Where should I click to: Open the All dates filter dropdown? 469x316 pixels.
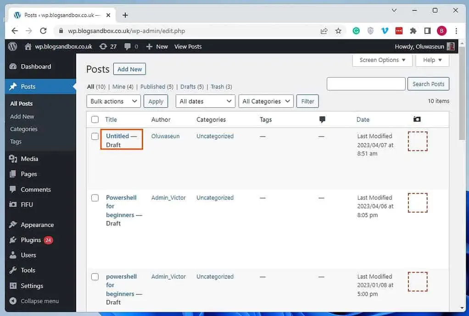205,101
